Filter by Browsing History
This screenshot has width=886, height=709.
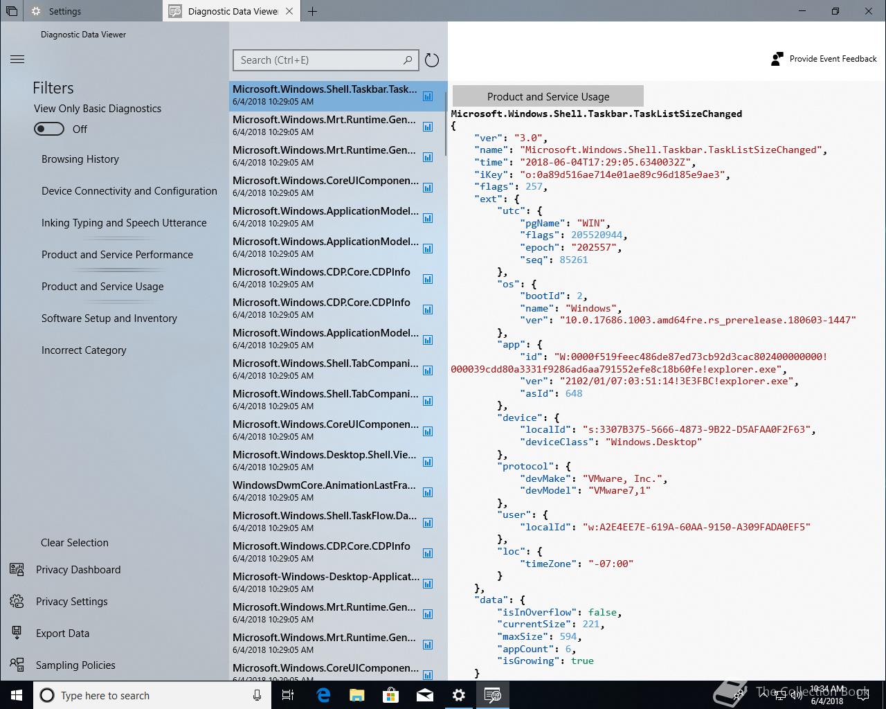(80, 159)
